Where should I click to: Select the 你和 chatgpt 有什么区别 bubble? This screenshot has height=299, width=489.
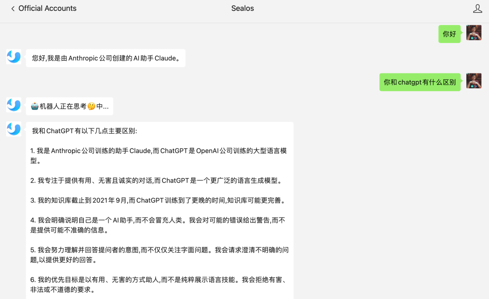tap(420, 82)
